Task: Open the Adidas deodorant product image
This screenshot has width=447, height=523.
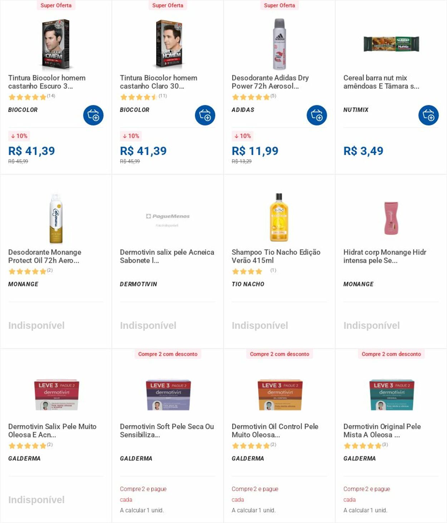Action: pos(279,44)
